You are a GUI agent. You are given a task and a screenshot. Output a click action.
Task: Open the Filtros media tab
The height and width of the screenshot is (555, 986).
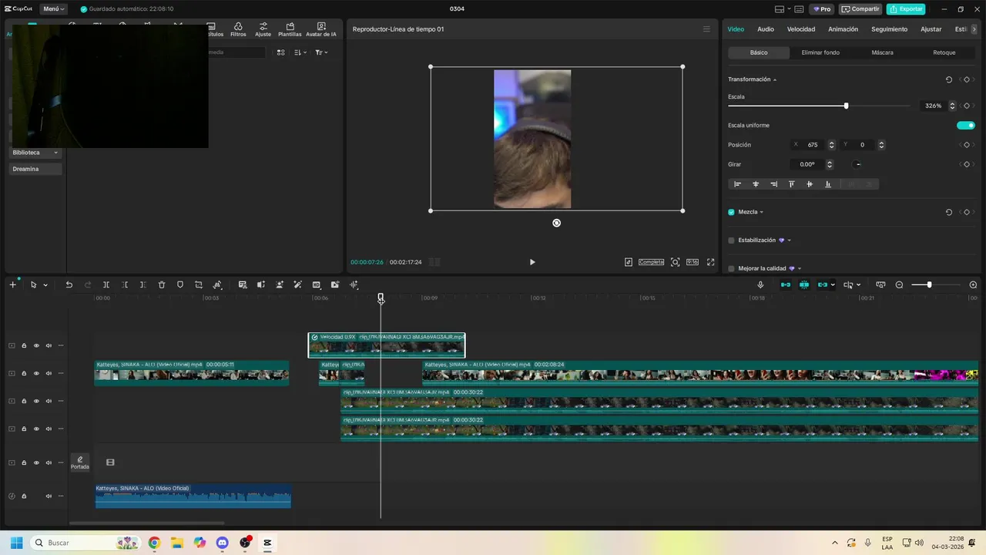point(238,30)
